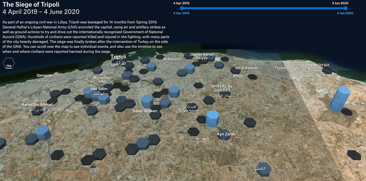
Task: Click the 1km scale hexagon icon
Action: click(x=9, y=63)
